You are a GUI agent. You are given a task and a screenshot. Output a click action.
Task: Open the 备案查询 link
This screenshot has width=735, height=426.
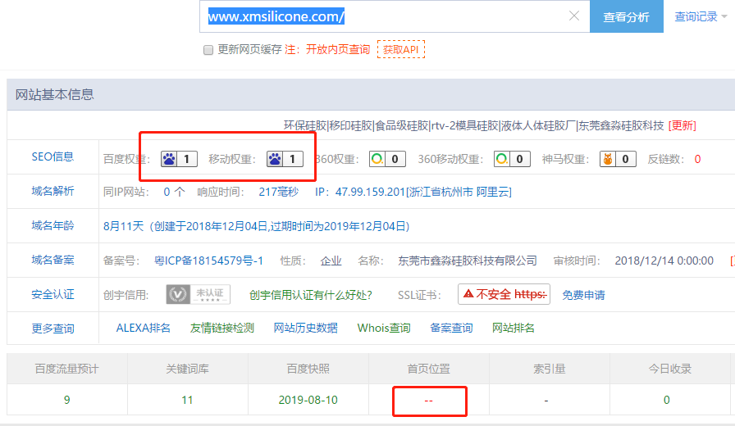(x=451, y=329)
